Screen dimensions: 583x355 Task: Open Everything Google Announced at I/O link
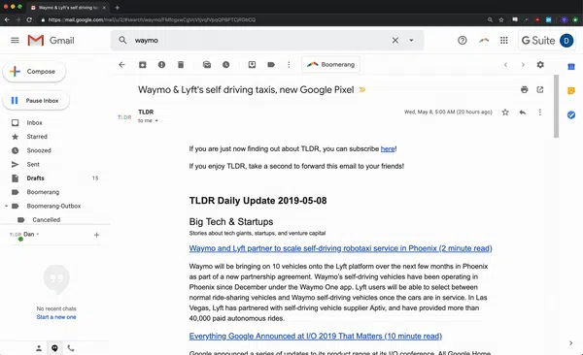315,336
